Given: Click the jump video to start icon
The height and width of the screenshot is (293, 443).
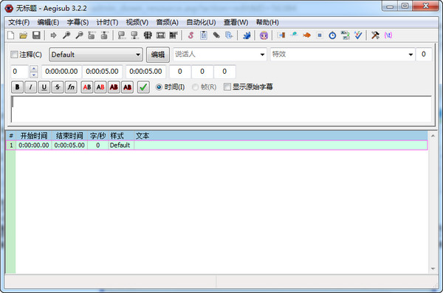Looking at the screenshot, I should tap(92, 35).
